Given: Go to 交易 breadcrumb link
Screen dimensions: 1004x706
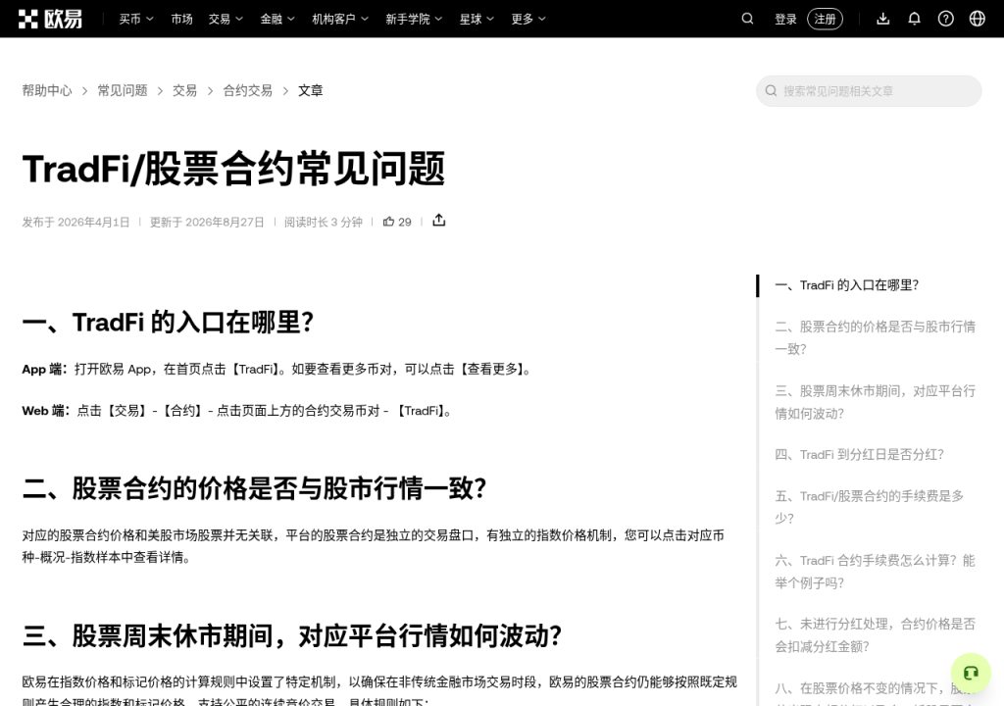Looking at the screenshot, I should (x=185, y=91).
